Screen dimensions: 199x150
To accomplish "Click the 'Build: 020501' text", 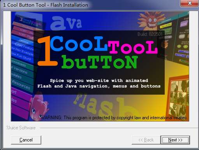I will [150, 34].
